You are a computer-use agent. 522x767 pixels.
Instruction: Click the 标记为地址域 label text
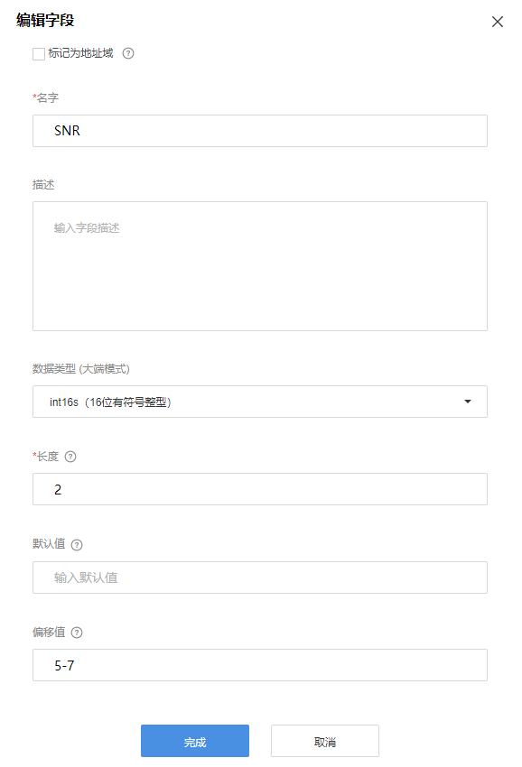(x=80, y=53)
